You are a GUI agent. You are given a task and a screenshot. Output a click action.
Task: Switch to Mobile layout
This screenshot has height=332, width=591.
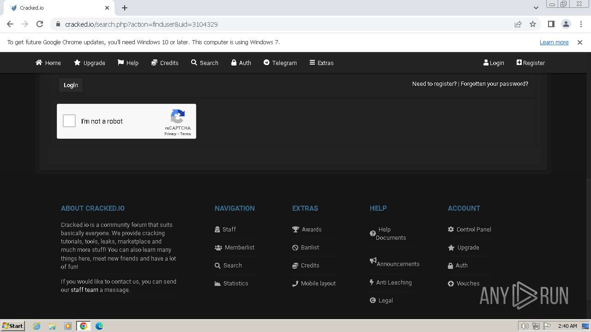(x=314, y=283)
